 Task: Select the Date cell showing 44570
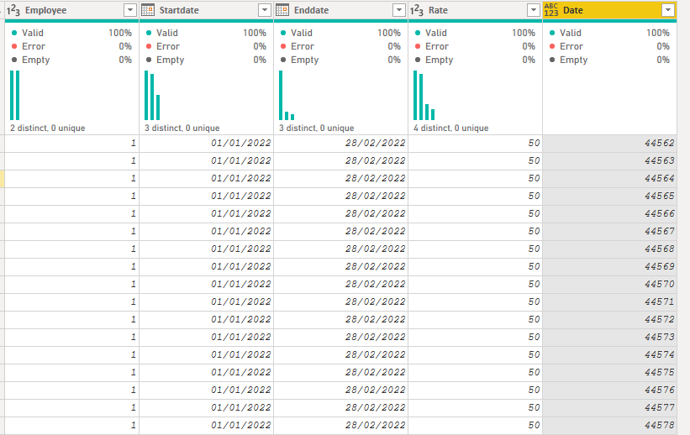(x=609, y=284)
